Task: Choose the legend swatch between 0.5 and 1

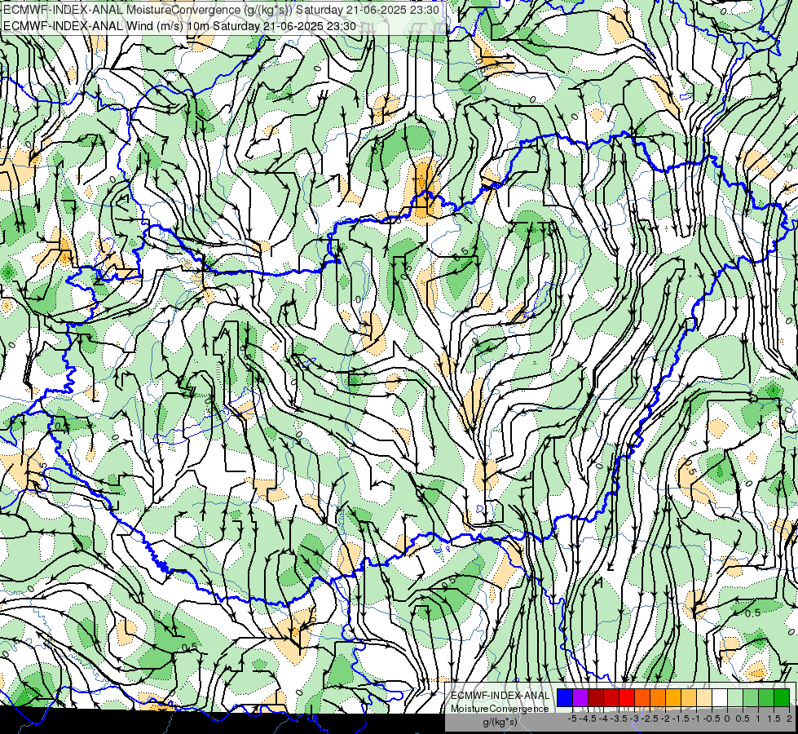Action: tap(752, 697)
